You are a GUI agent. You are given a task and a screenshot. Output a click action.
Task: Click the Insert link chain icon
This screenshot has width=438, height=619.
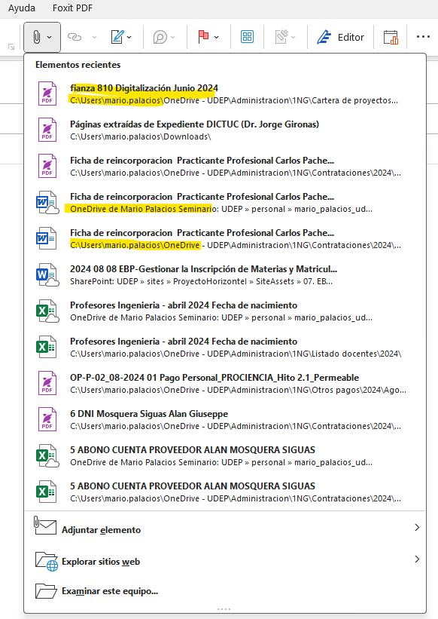coord(75,37)
